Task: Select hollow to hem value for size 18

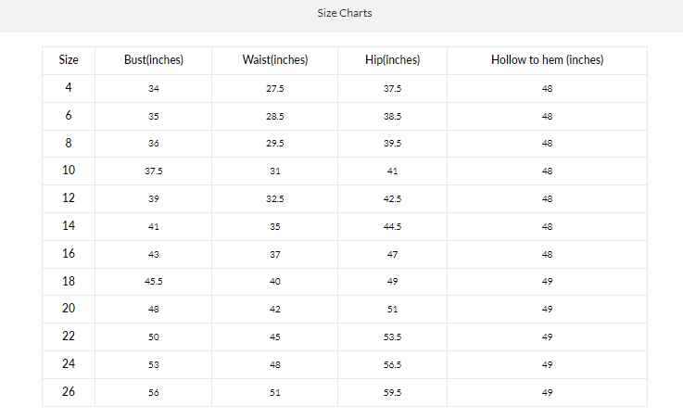Action: click(547, 282)
